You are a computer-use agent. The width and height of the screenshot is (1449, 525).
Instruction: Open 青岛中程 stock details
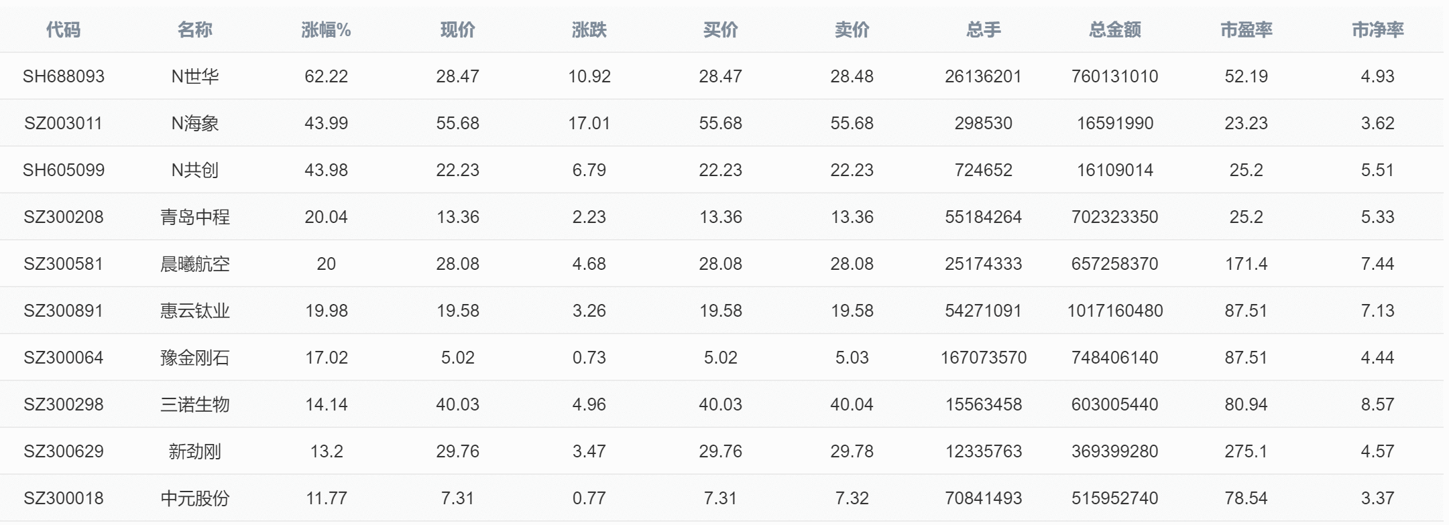click(x=194, y=217)
